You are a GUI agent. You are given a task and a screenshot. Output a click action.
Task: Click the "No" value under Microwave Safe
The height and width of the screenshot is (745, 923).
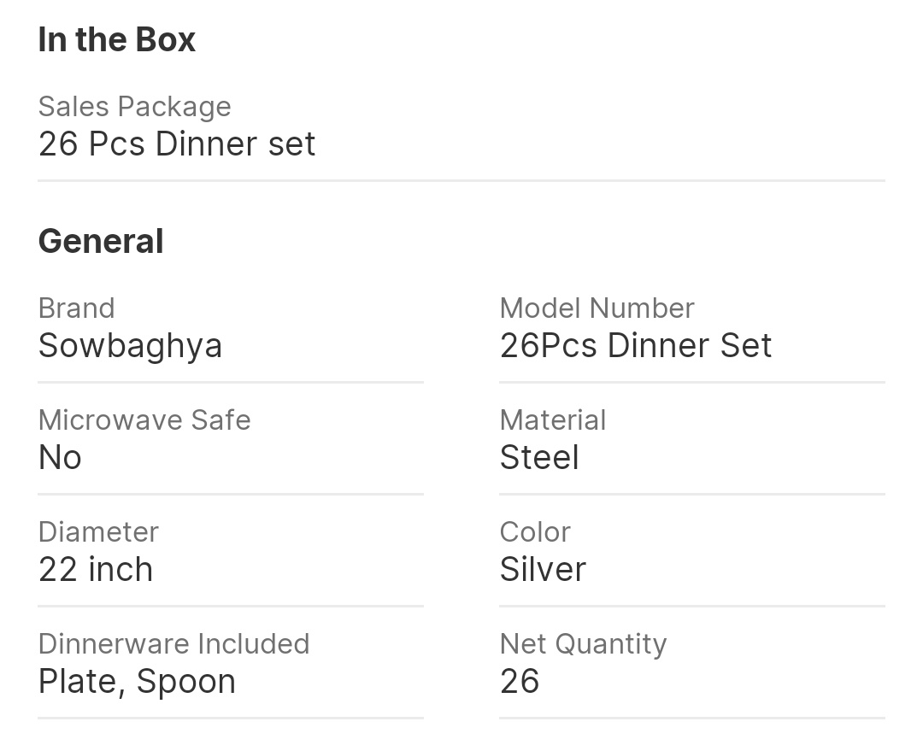point(60,458)
